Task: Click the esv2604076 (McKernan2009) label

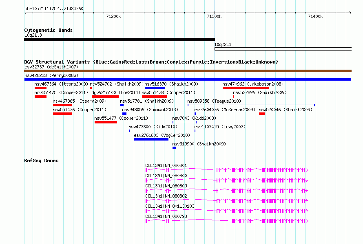Action: click(x=225, y=110)
